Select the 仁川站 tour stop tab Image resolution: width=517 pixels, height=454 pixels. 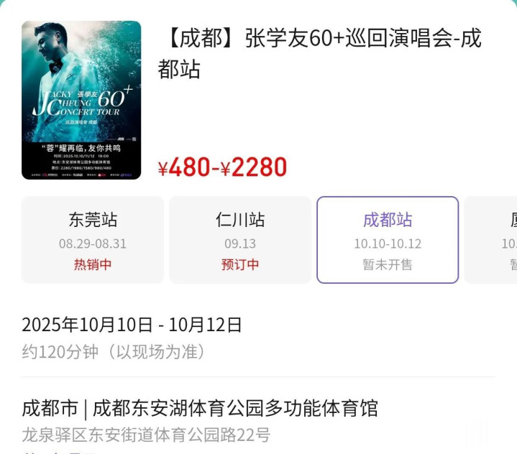pos(240,240)
